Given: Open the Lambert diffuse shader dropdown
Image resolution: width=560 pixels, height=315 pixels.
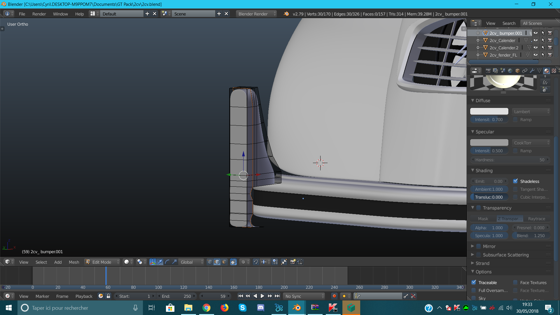Looking at the screenshot, I should tap(531, 111).
